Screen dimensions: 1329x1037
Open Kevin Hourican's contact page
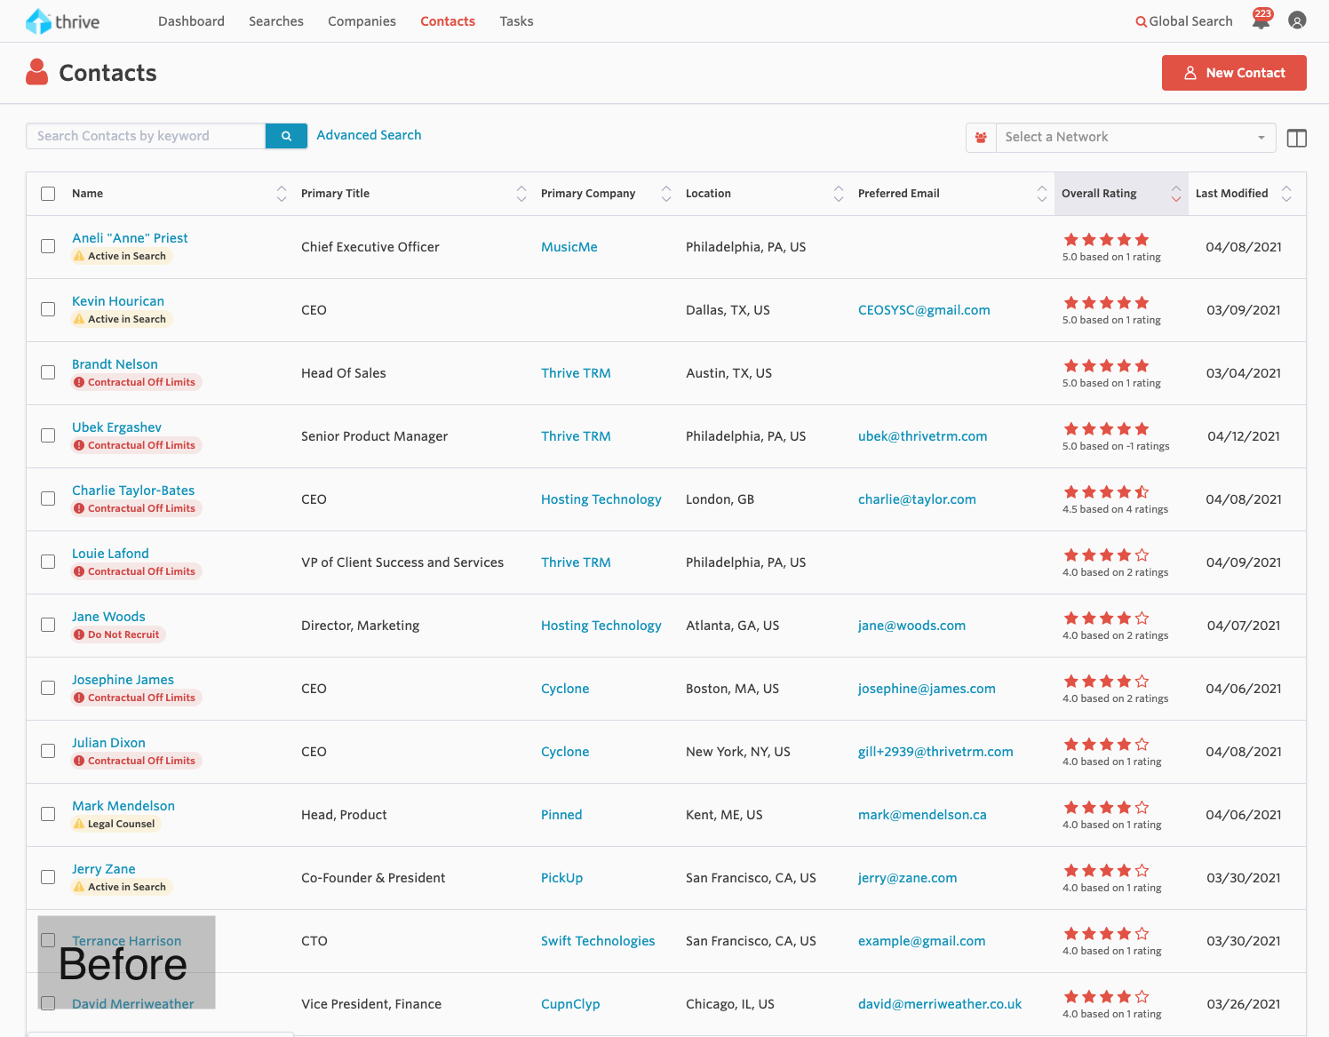pos(118,301)
